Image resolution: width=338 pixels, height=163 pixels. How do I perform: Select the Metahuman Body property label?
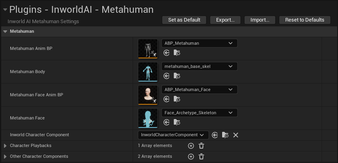28,72
